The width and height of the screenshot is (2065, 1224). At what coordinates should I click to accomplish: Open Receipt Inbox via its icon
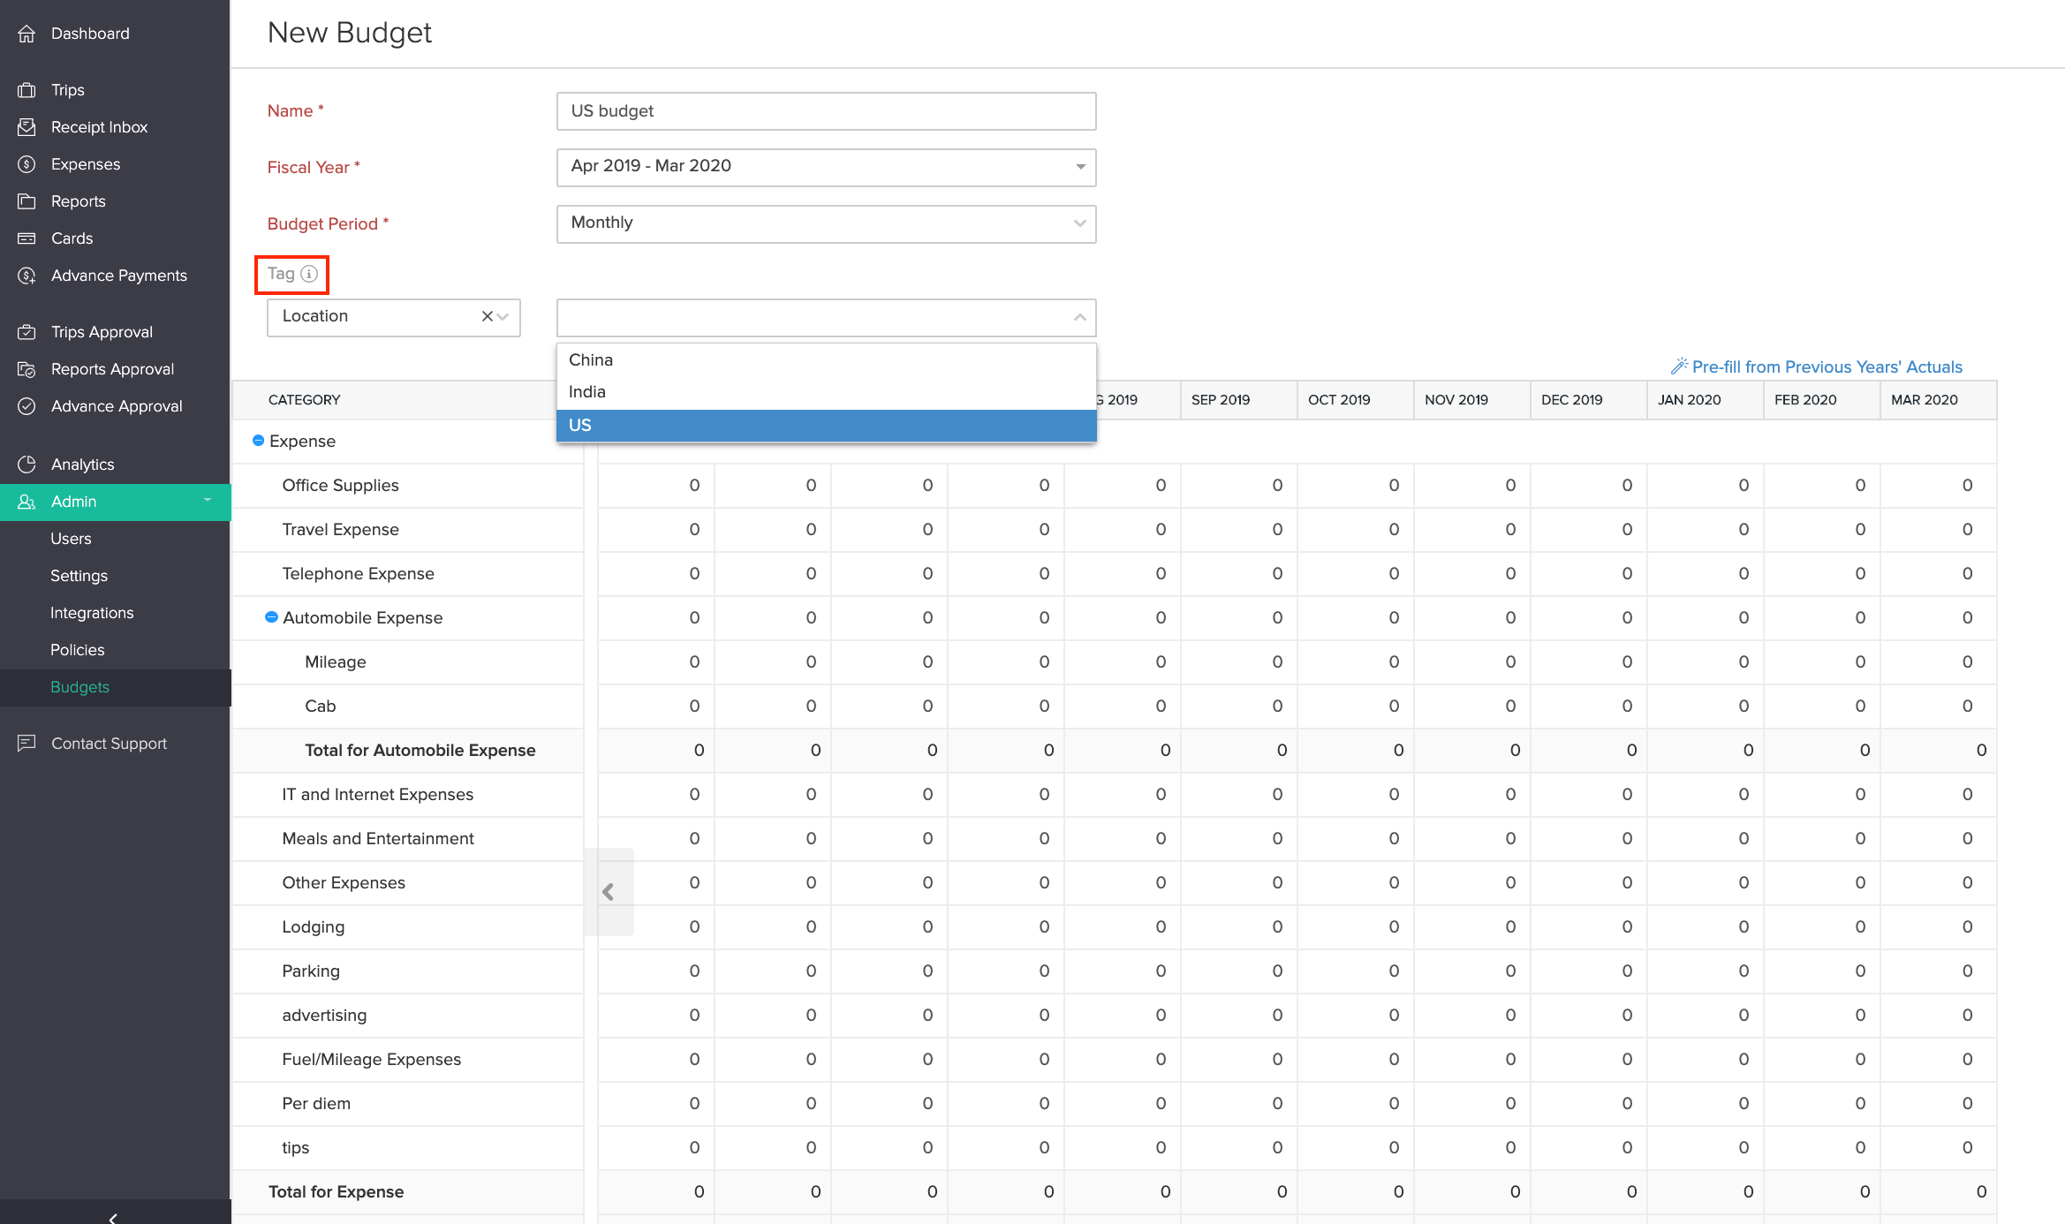(26, 127)
